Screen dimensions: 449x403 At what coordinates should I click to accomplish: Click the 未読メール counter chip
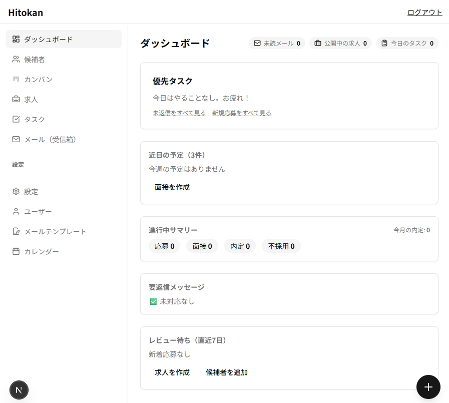pos(277,43)
